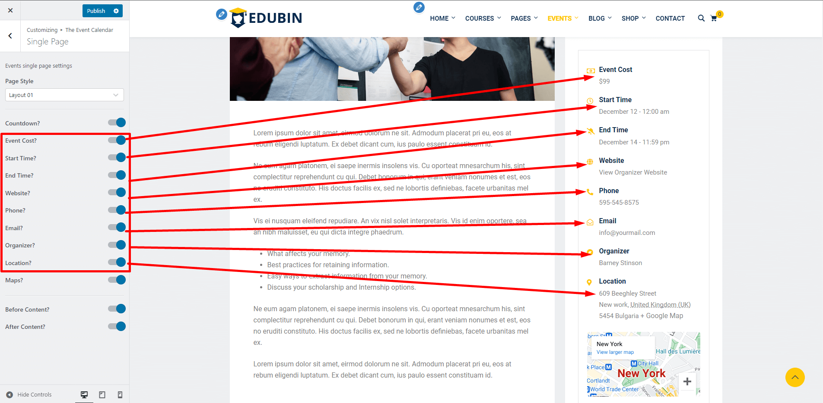Click the Publish settings gear icon
Image resolution: width=823 pixels, height=403 pixels.
point(116,11)
